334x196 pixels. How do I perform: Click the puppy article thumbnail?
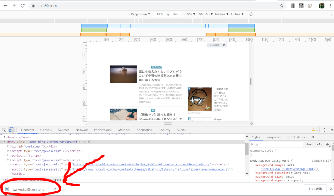pyautogui.click(x=123, y=74)
